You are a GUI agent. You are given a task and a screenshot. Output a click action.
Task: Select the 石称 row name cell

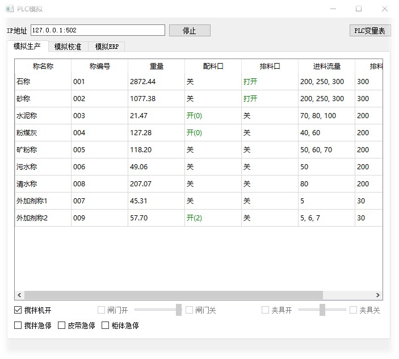[x=43, y=82]
